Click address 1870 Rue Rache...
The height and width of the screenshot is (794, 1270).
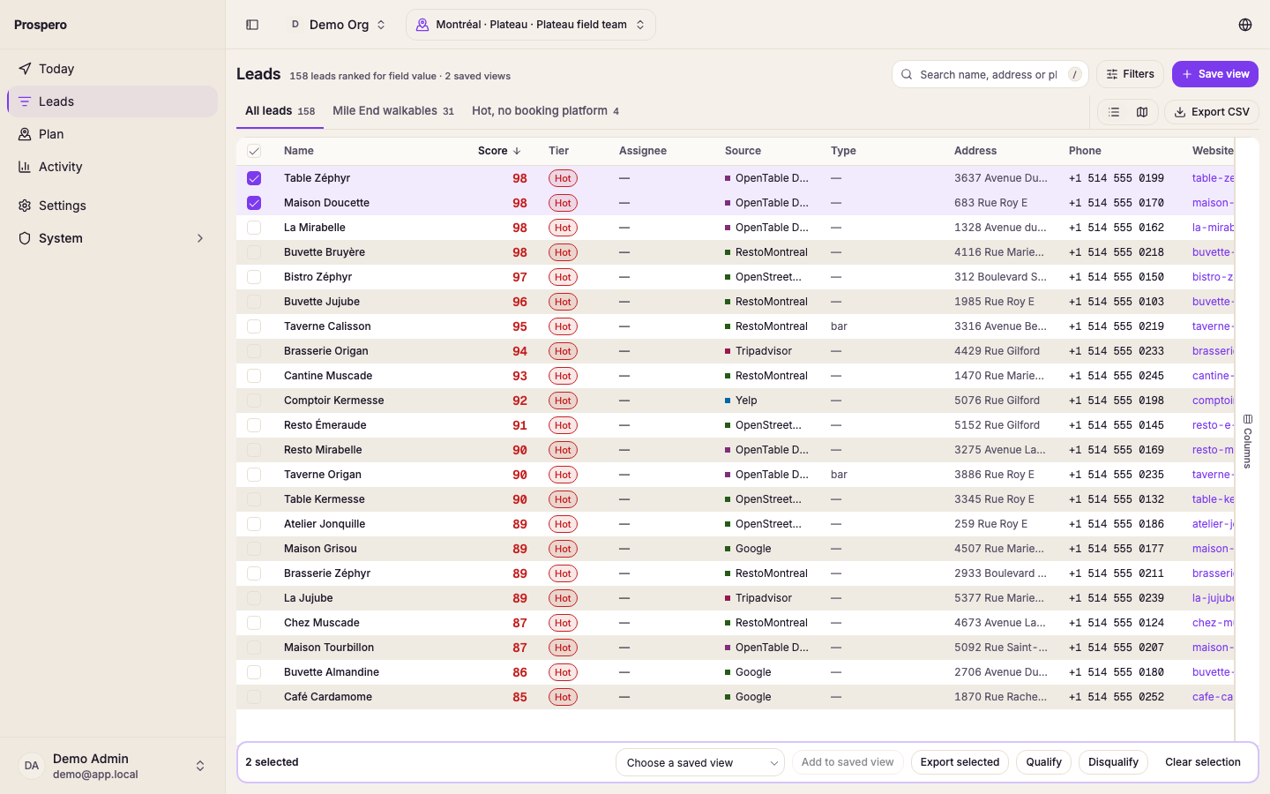tap(1001, 697)
